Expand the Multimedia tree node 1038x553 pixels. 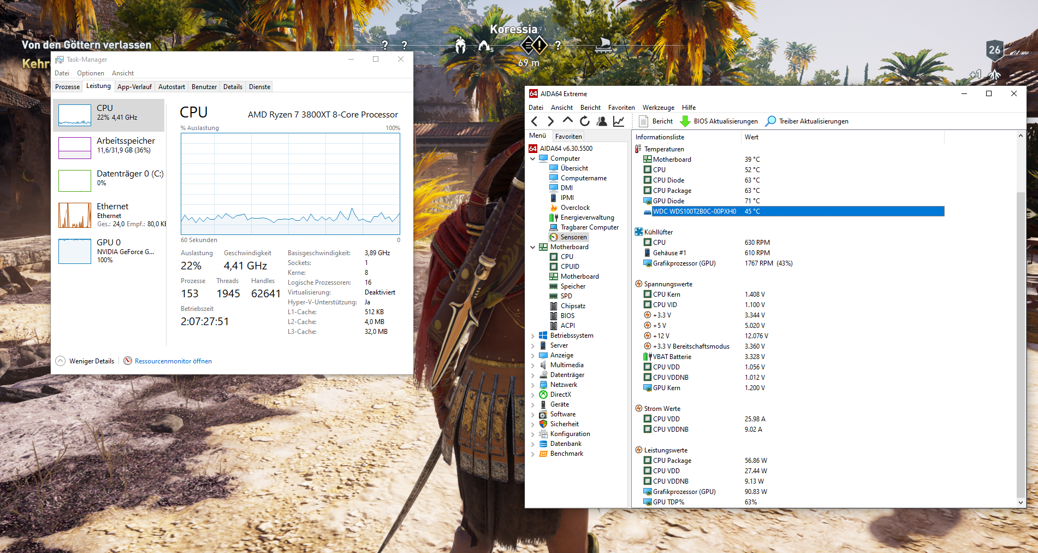[533, 365]
